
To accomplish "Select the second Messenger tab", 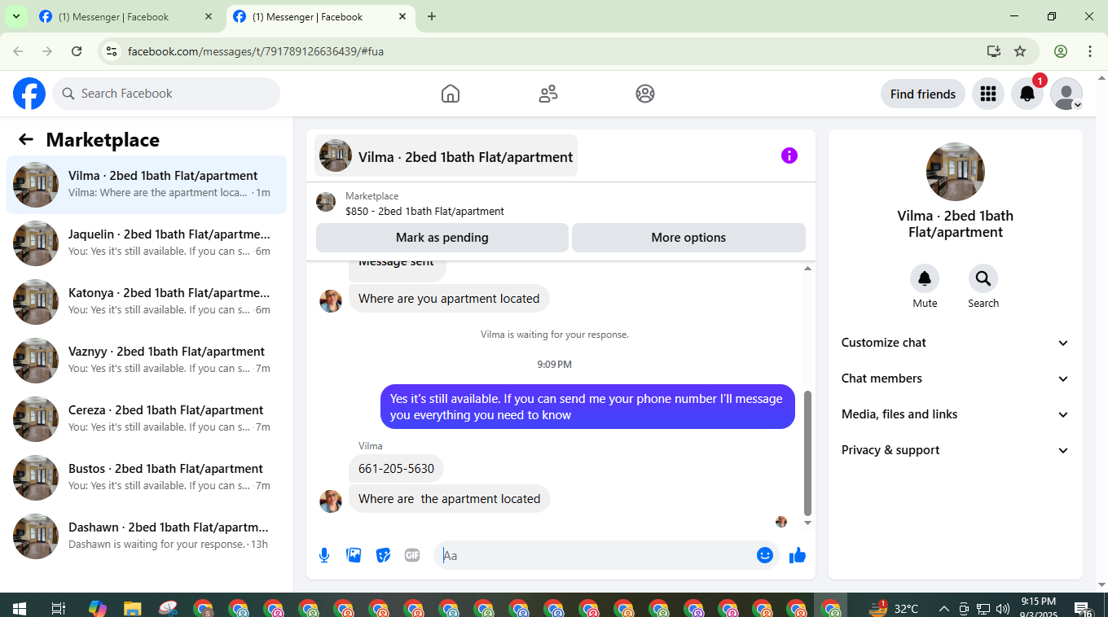I will click(x=320, y=16).
